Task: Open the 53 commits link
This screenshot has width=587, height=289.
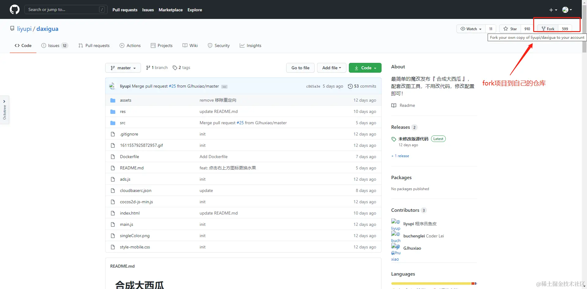Action: tap(362, 86)
